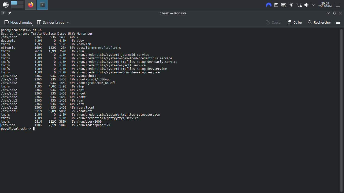Click the terminal prompt cursor on last line
The image size is (344, 193).
pyautogui.click(x=33, y=129)
